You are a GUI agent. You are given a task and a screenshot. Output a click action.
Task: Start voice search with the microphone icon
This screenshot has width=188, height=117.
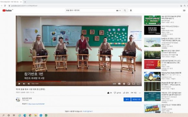131,11
